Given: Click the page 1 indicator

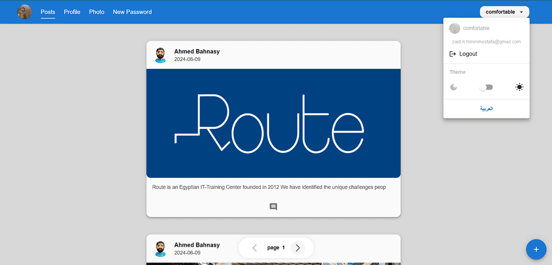Looking at the screenshot, I should click(276, 248).
